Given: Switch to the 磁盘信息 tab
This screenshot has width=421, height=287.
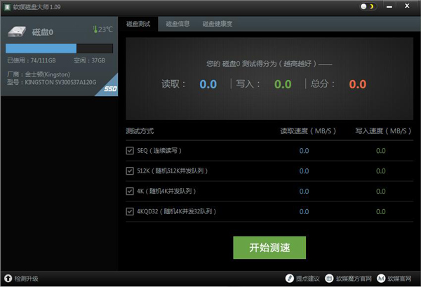Looking at the screenshot, I should 178,24.
